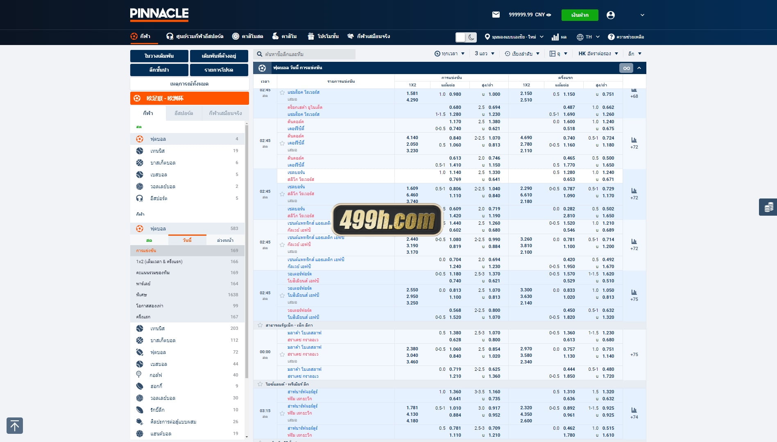Select the golf icon in the sidebar

139,374
